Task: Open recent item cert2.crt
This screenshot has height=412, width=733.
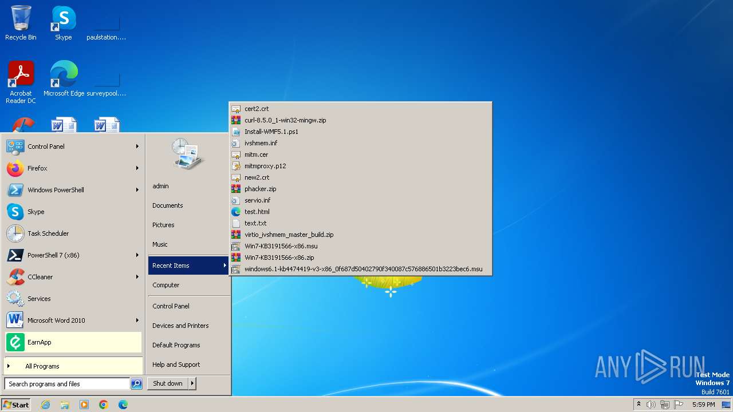Action: pyautogui.click(x=360, y=109)
